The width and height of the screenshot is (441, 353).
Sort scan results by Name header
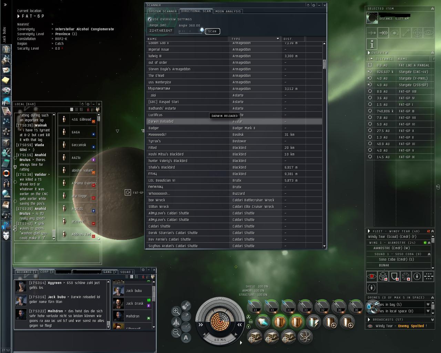188,39
